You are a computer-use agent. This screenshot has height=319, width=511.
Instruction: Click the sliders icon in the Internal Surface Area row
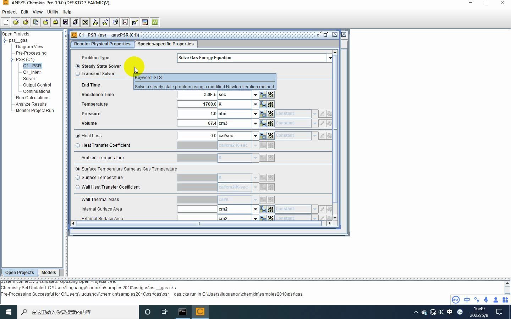tap(271, 209)
